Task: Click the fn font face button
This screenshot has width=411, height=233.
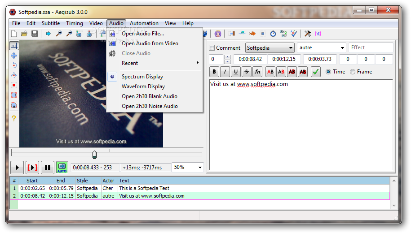Action: pyautogui.click(x=257, y=72)
